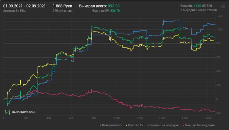Click the date range 01.09.2021 - 02.09.2021
Screen dimensions: 229x130
tap(25, 6)
